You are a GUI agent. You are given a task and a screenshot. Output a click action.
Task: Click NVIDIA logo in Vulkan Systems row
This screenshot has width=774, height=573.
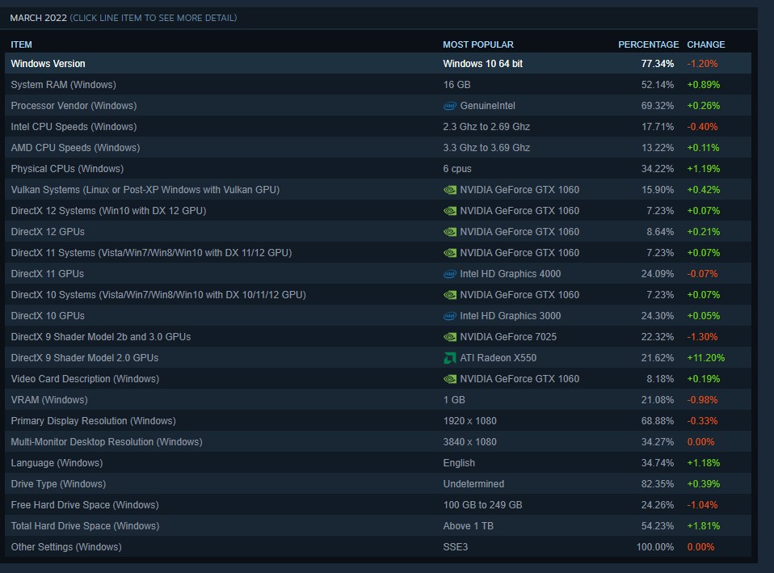pos(450,190)
